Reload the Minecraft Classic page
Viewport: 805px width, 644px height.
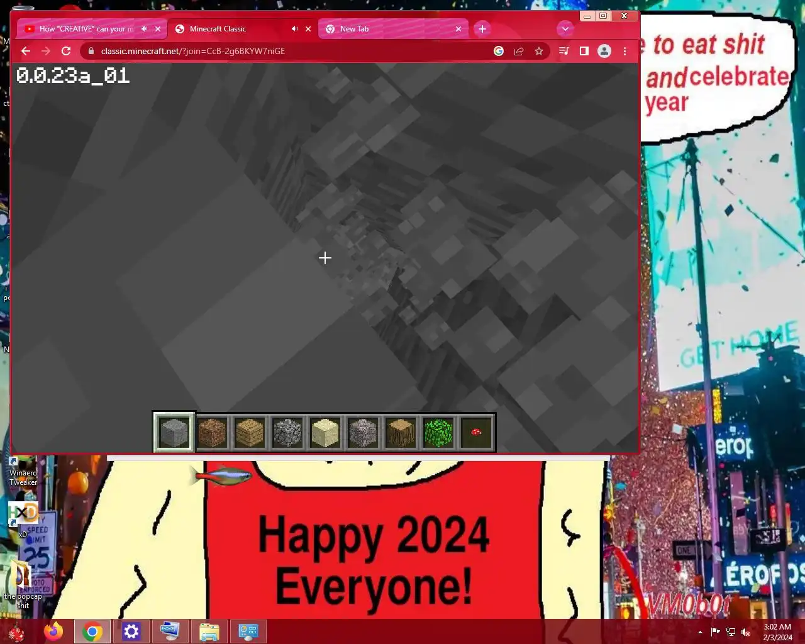pos(66,51)
